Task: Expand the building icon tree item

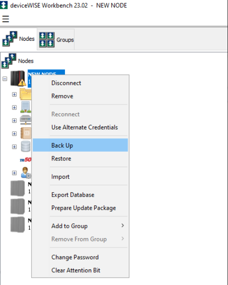Action: tap(14, 107)
